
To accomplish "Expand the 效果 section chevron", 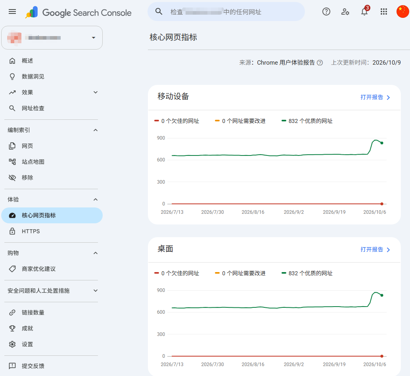I will [96, 92].
